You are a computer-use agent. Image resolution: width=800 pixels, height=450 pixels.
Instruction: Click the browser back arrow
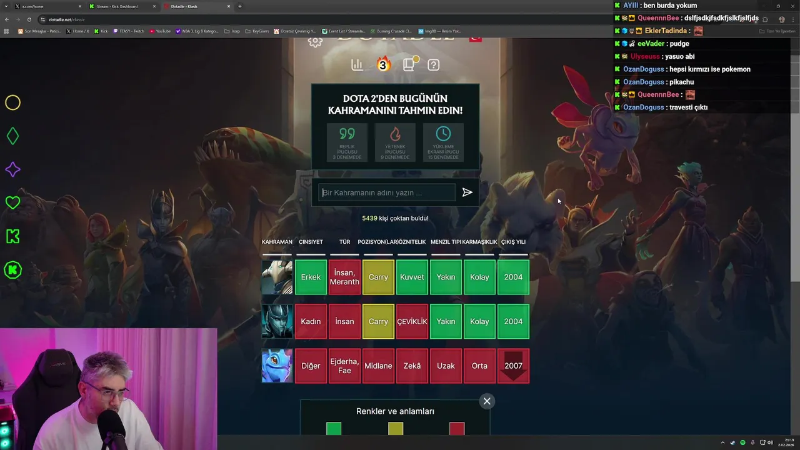click(x=7, y=19)
